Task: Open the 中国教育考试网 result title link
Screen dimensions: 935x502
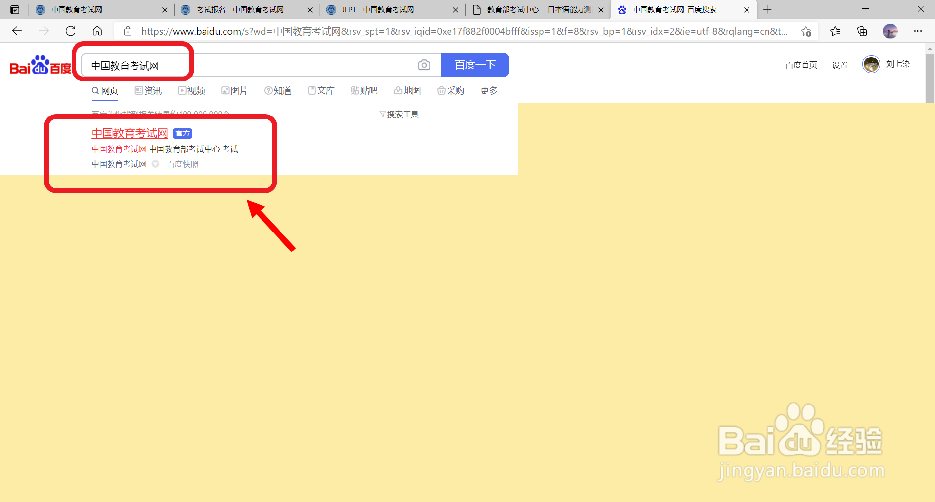Action: pos(130,133)
